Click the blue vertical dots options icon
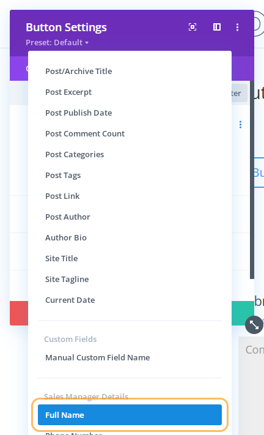The width and height of the screenshot is (264, 435). tap(240, 125)
